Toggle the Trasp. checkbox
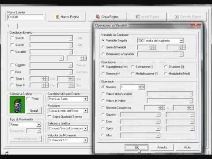Viewport: 212px width, 159px height. (28, 98)
